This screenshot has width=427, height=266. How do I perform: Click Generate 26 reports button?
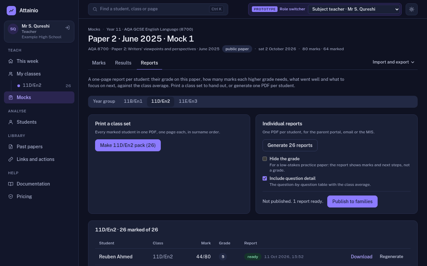290,145
